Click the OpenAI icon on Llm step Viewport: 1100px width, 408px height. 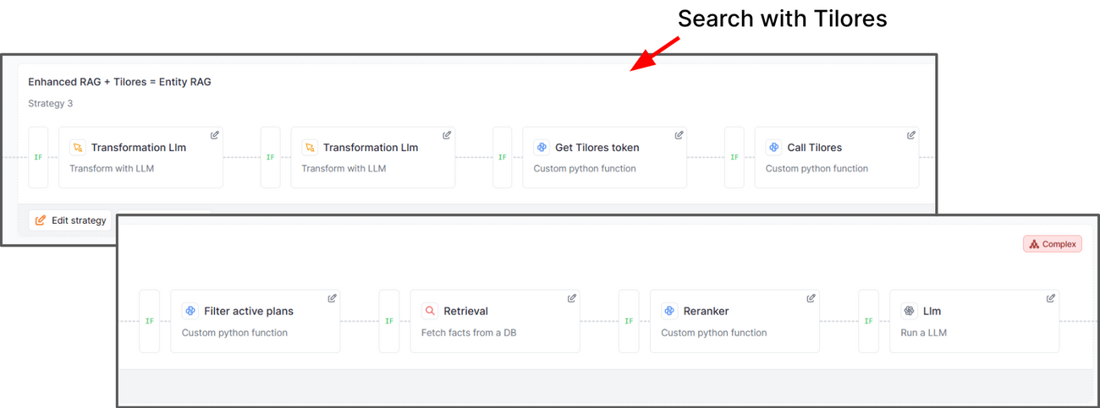click(x=909, y=311)
